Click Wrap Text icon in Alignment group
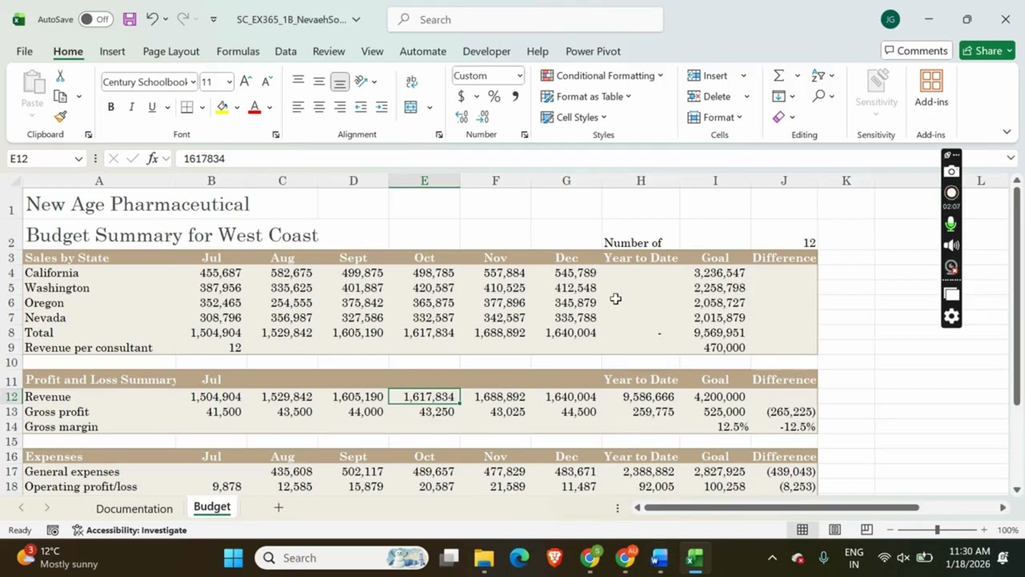The width and height of the screenshot is (1025, 577). [412, 82]
